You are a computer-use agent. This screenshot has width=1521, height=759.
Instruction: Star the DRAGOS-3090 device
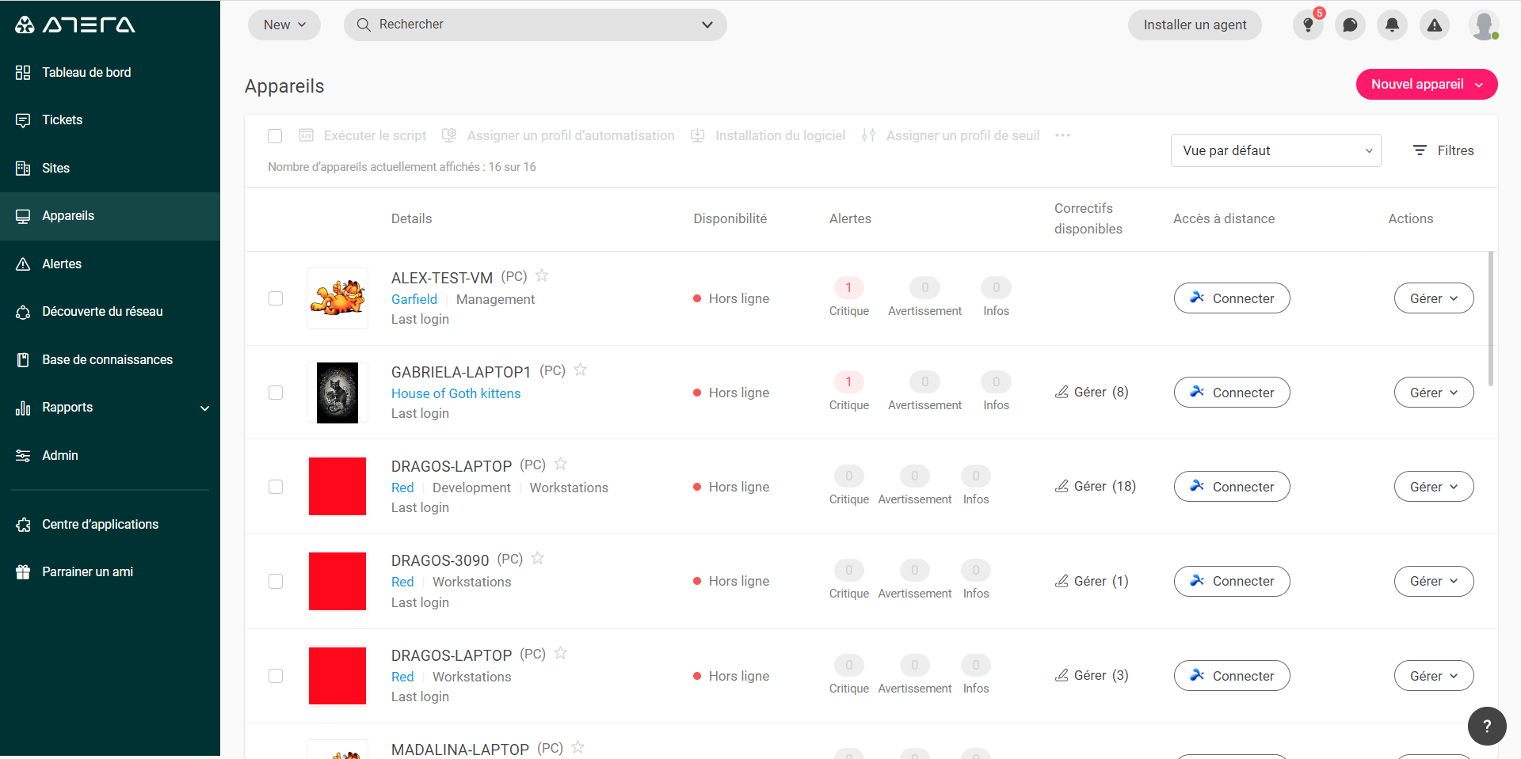[x=537, y=558]
